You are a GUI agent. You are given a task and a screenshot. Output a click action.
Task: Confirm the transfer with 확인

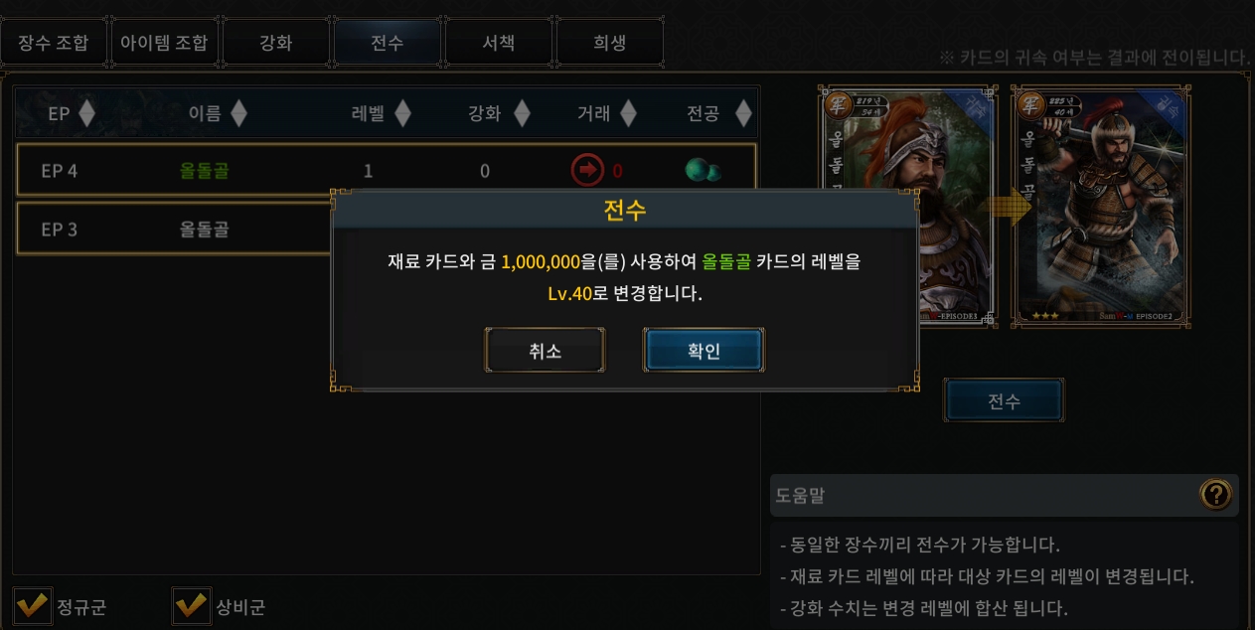coord(704,350)
